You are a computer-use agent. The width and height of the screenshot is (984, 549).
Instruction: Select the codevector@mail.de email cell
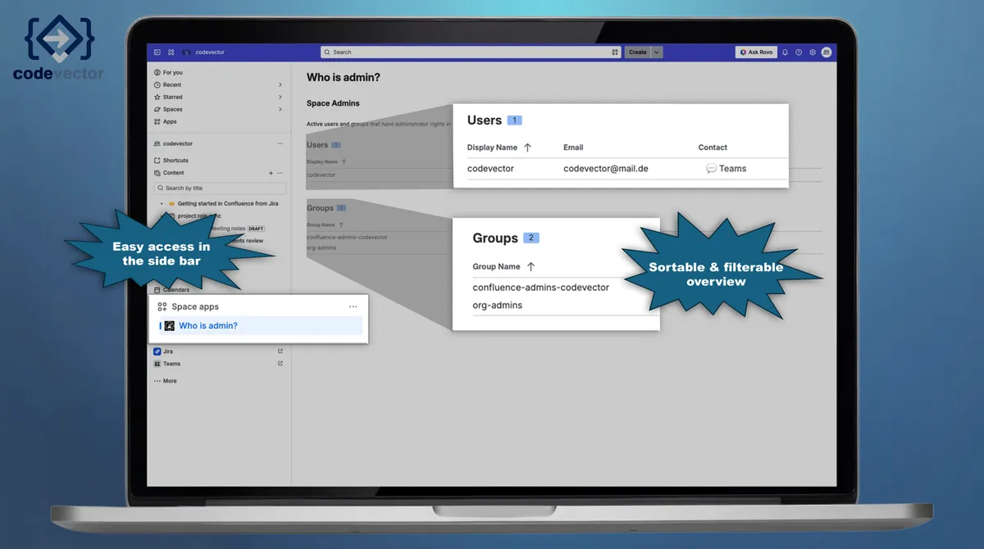(606, 168)
